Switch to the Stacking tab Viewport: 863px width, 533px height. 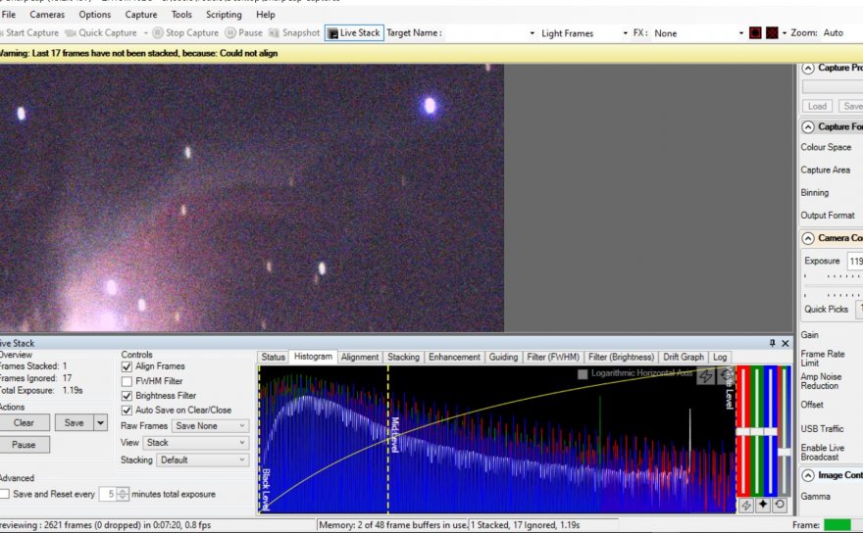point(403,357)
